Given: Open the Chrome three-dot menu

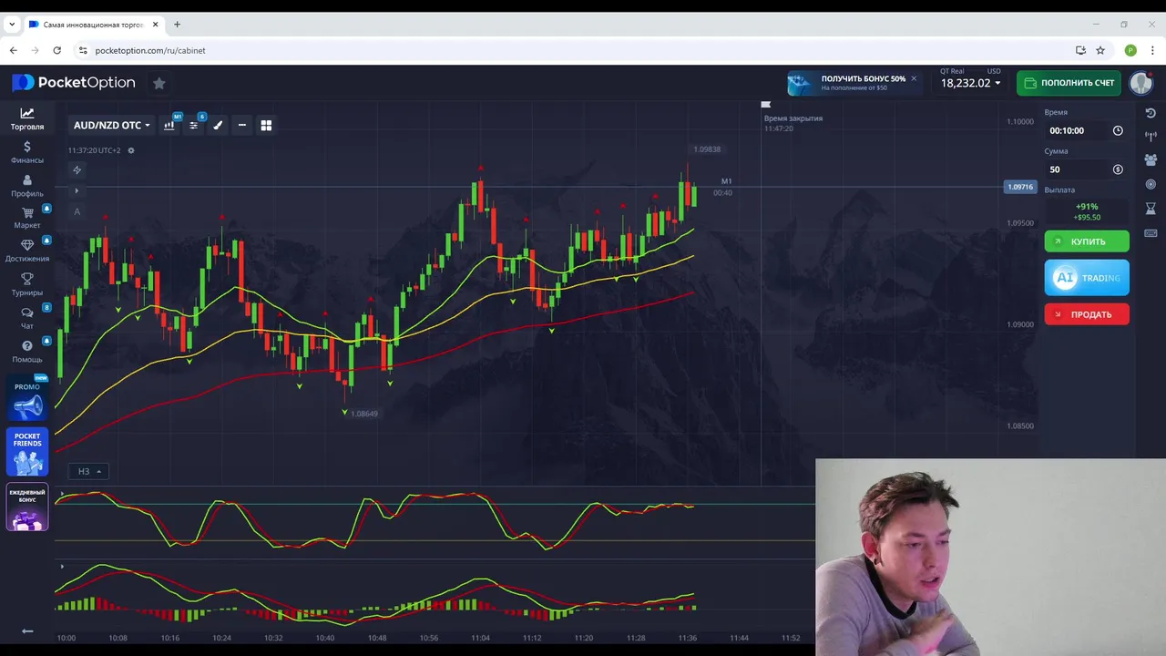Looking at the screenshot, I should [1152, 50].
